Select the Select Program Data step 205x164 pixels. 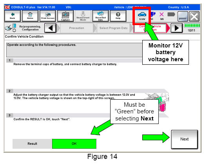click(x=113, y=28)
